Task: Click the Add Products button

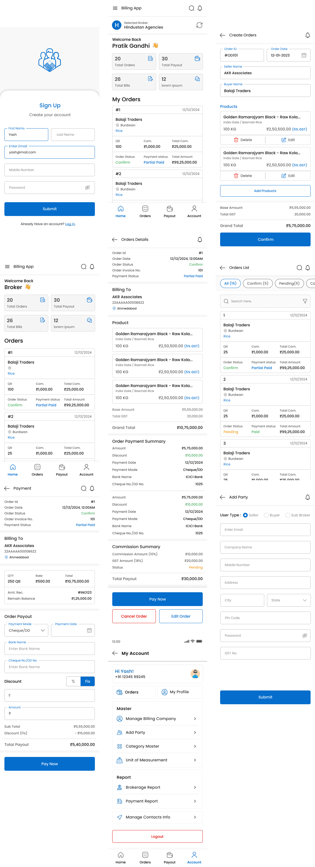Action: (265, 191)
